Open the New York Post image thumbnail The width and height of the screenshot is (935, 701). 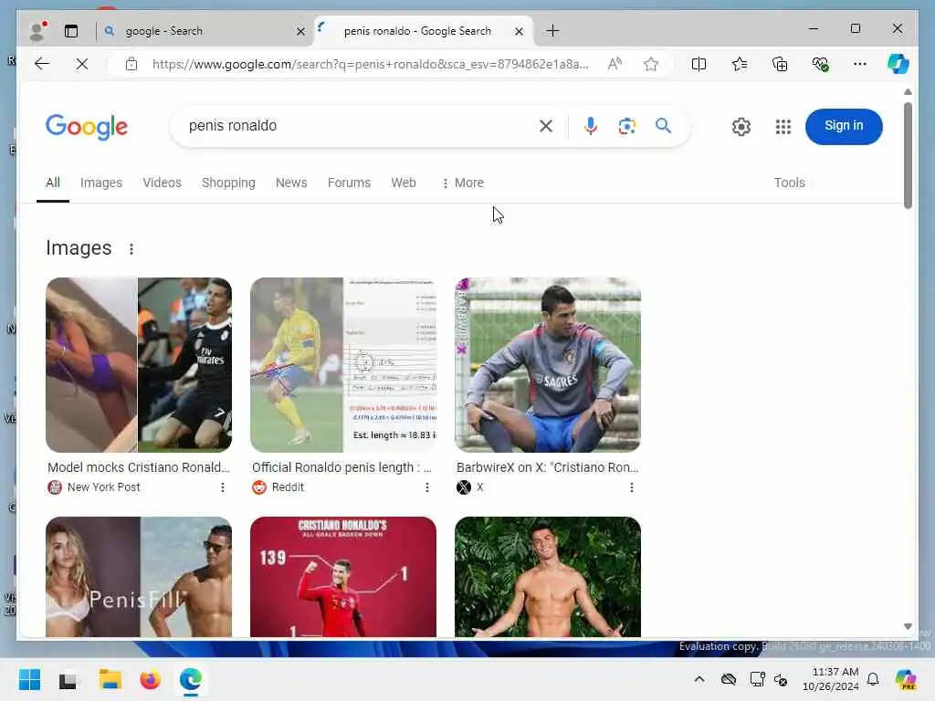(x=139, y=365)
